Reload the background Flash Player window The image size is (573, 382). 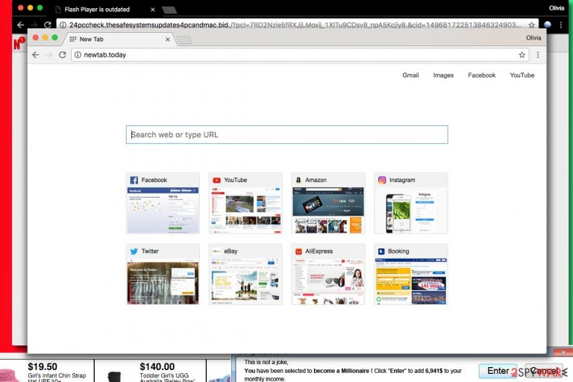tap(48, 25)
